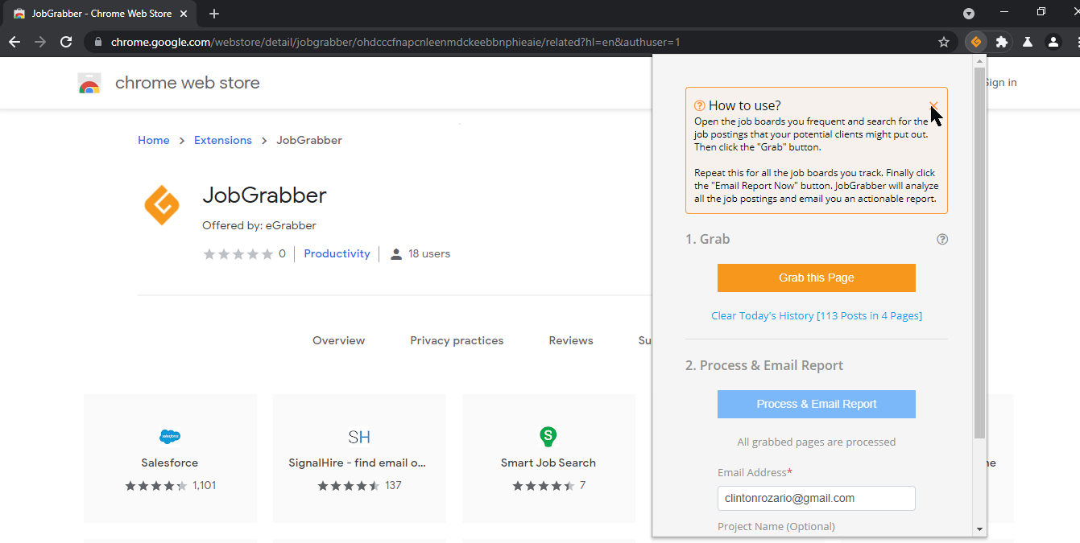Open the Smart Job Search extension card

[x=548, y=458]
